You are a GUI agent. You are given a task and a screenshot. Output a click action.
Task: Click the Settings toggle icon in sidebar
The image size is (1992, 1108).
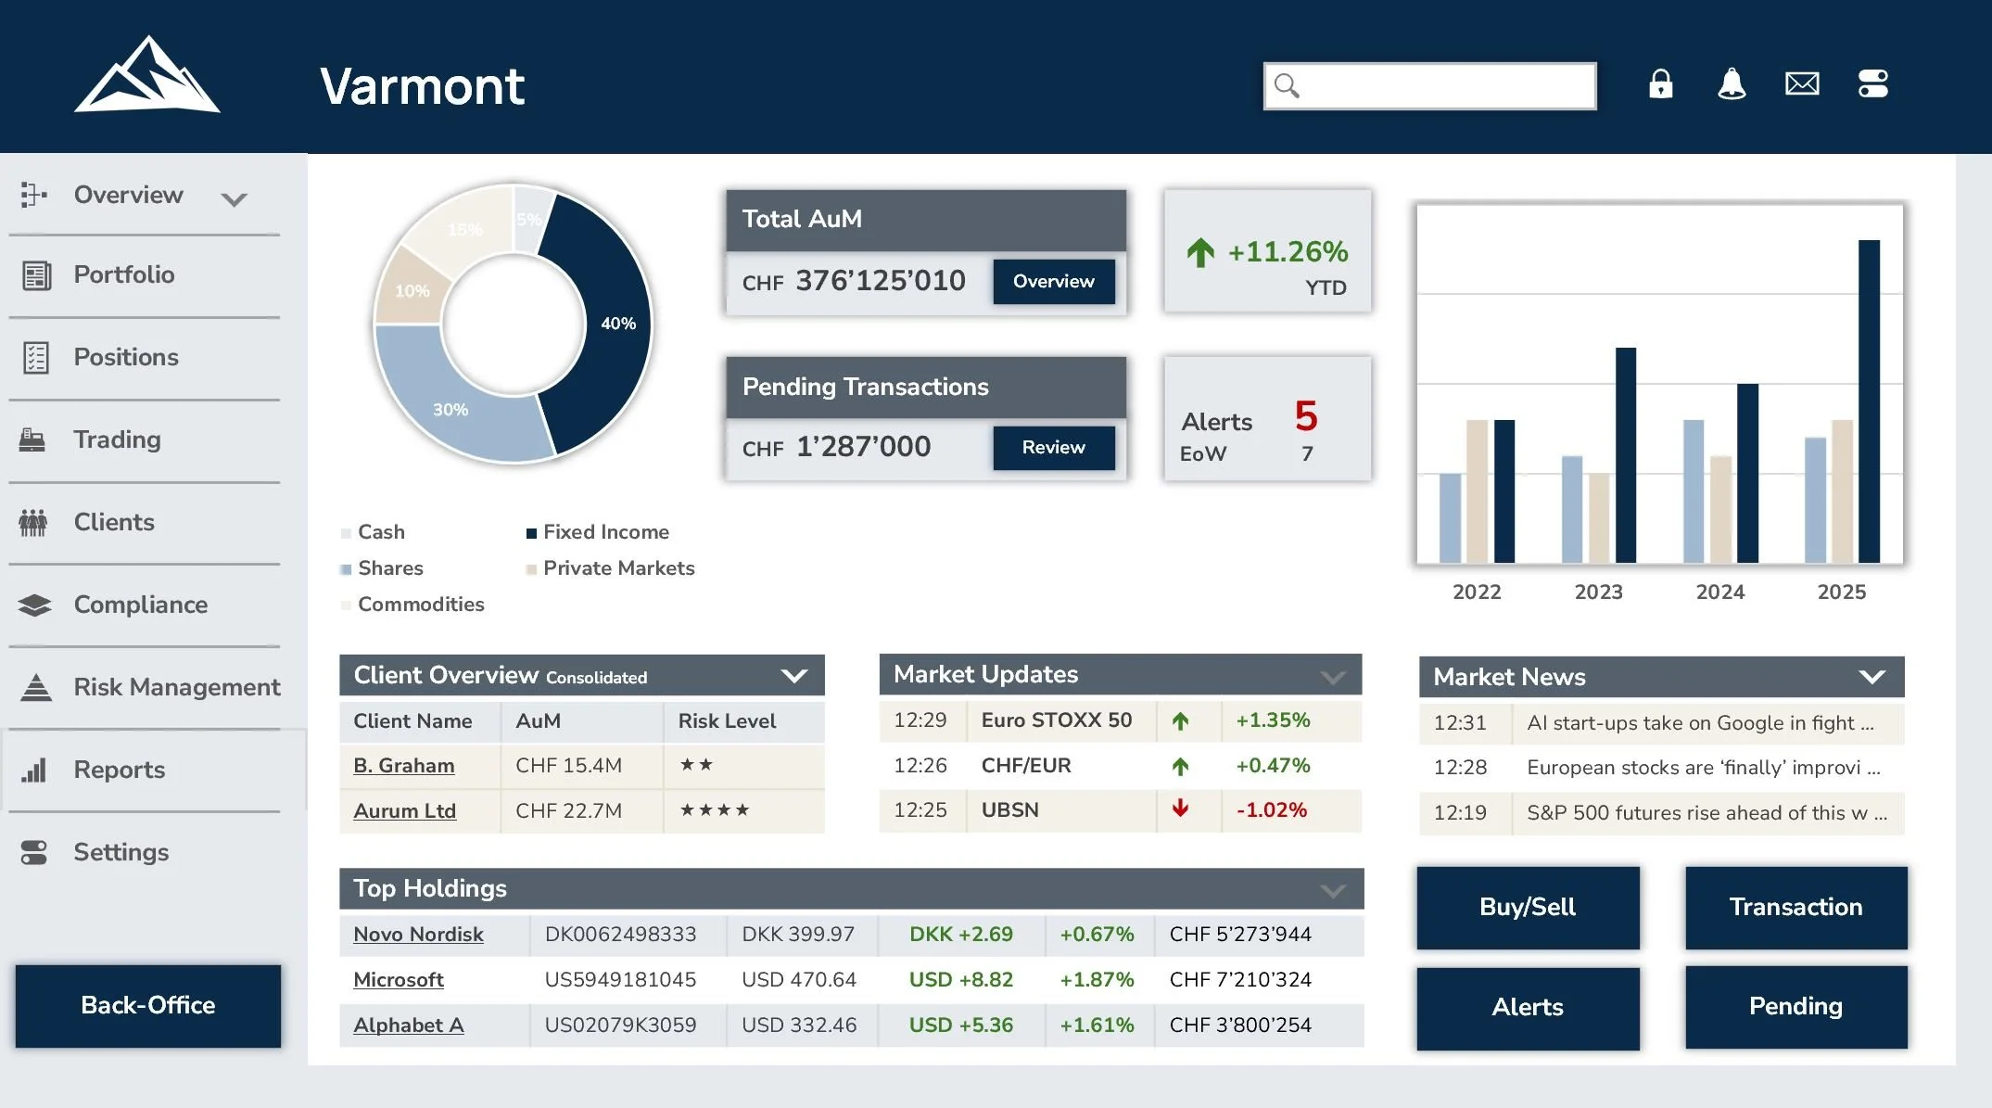pyautogui.click(x=34, y=852)
